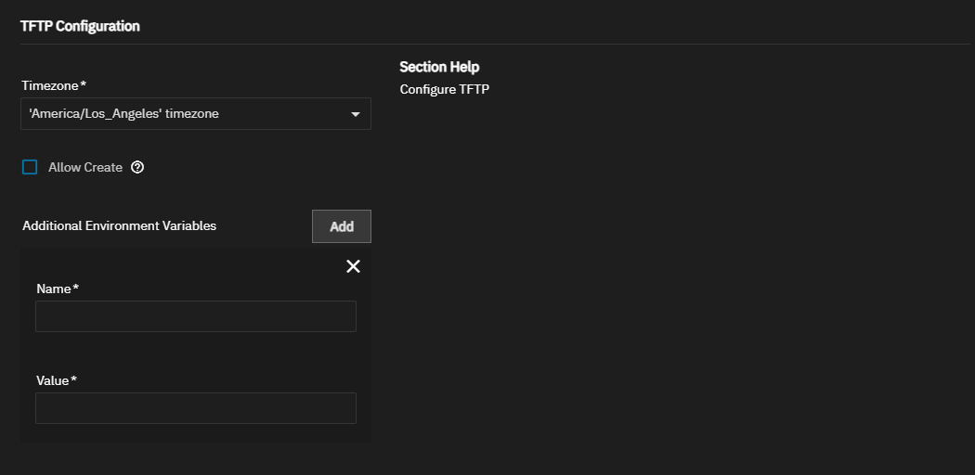
Task: Click the Configure TFTP help text
Action: tap(444, 90)
